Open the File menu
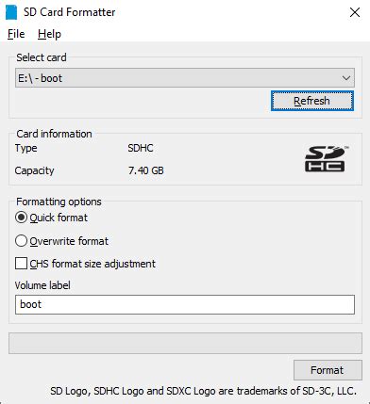The width and height of the screenshot is (370, 404). coord(16,34)
